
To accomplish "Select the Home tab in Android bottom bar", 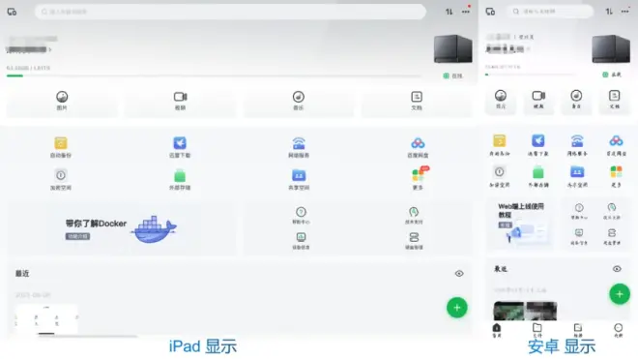I will tap(497, 331).
